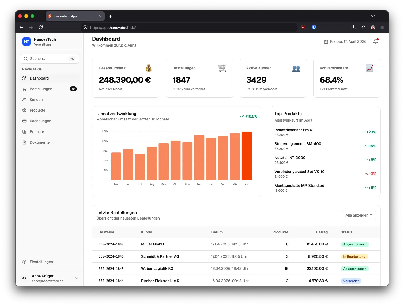Open Produkte from the sidebar icon
The image size is (404, 306).
click(x=24, y=110)
